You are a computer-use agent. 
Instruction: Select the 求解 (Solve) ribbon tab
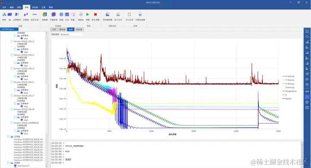27,7
